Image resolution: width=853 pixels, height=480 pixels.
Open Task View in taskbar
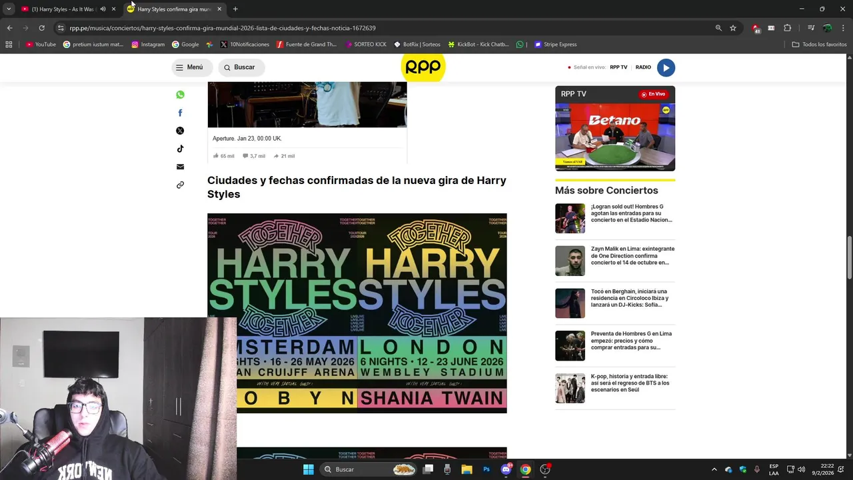pos(428,469)
